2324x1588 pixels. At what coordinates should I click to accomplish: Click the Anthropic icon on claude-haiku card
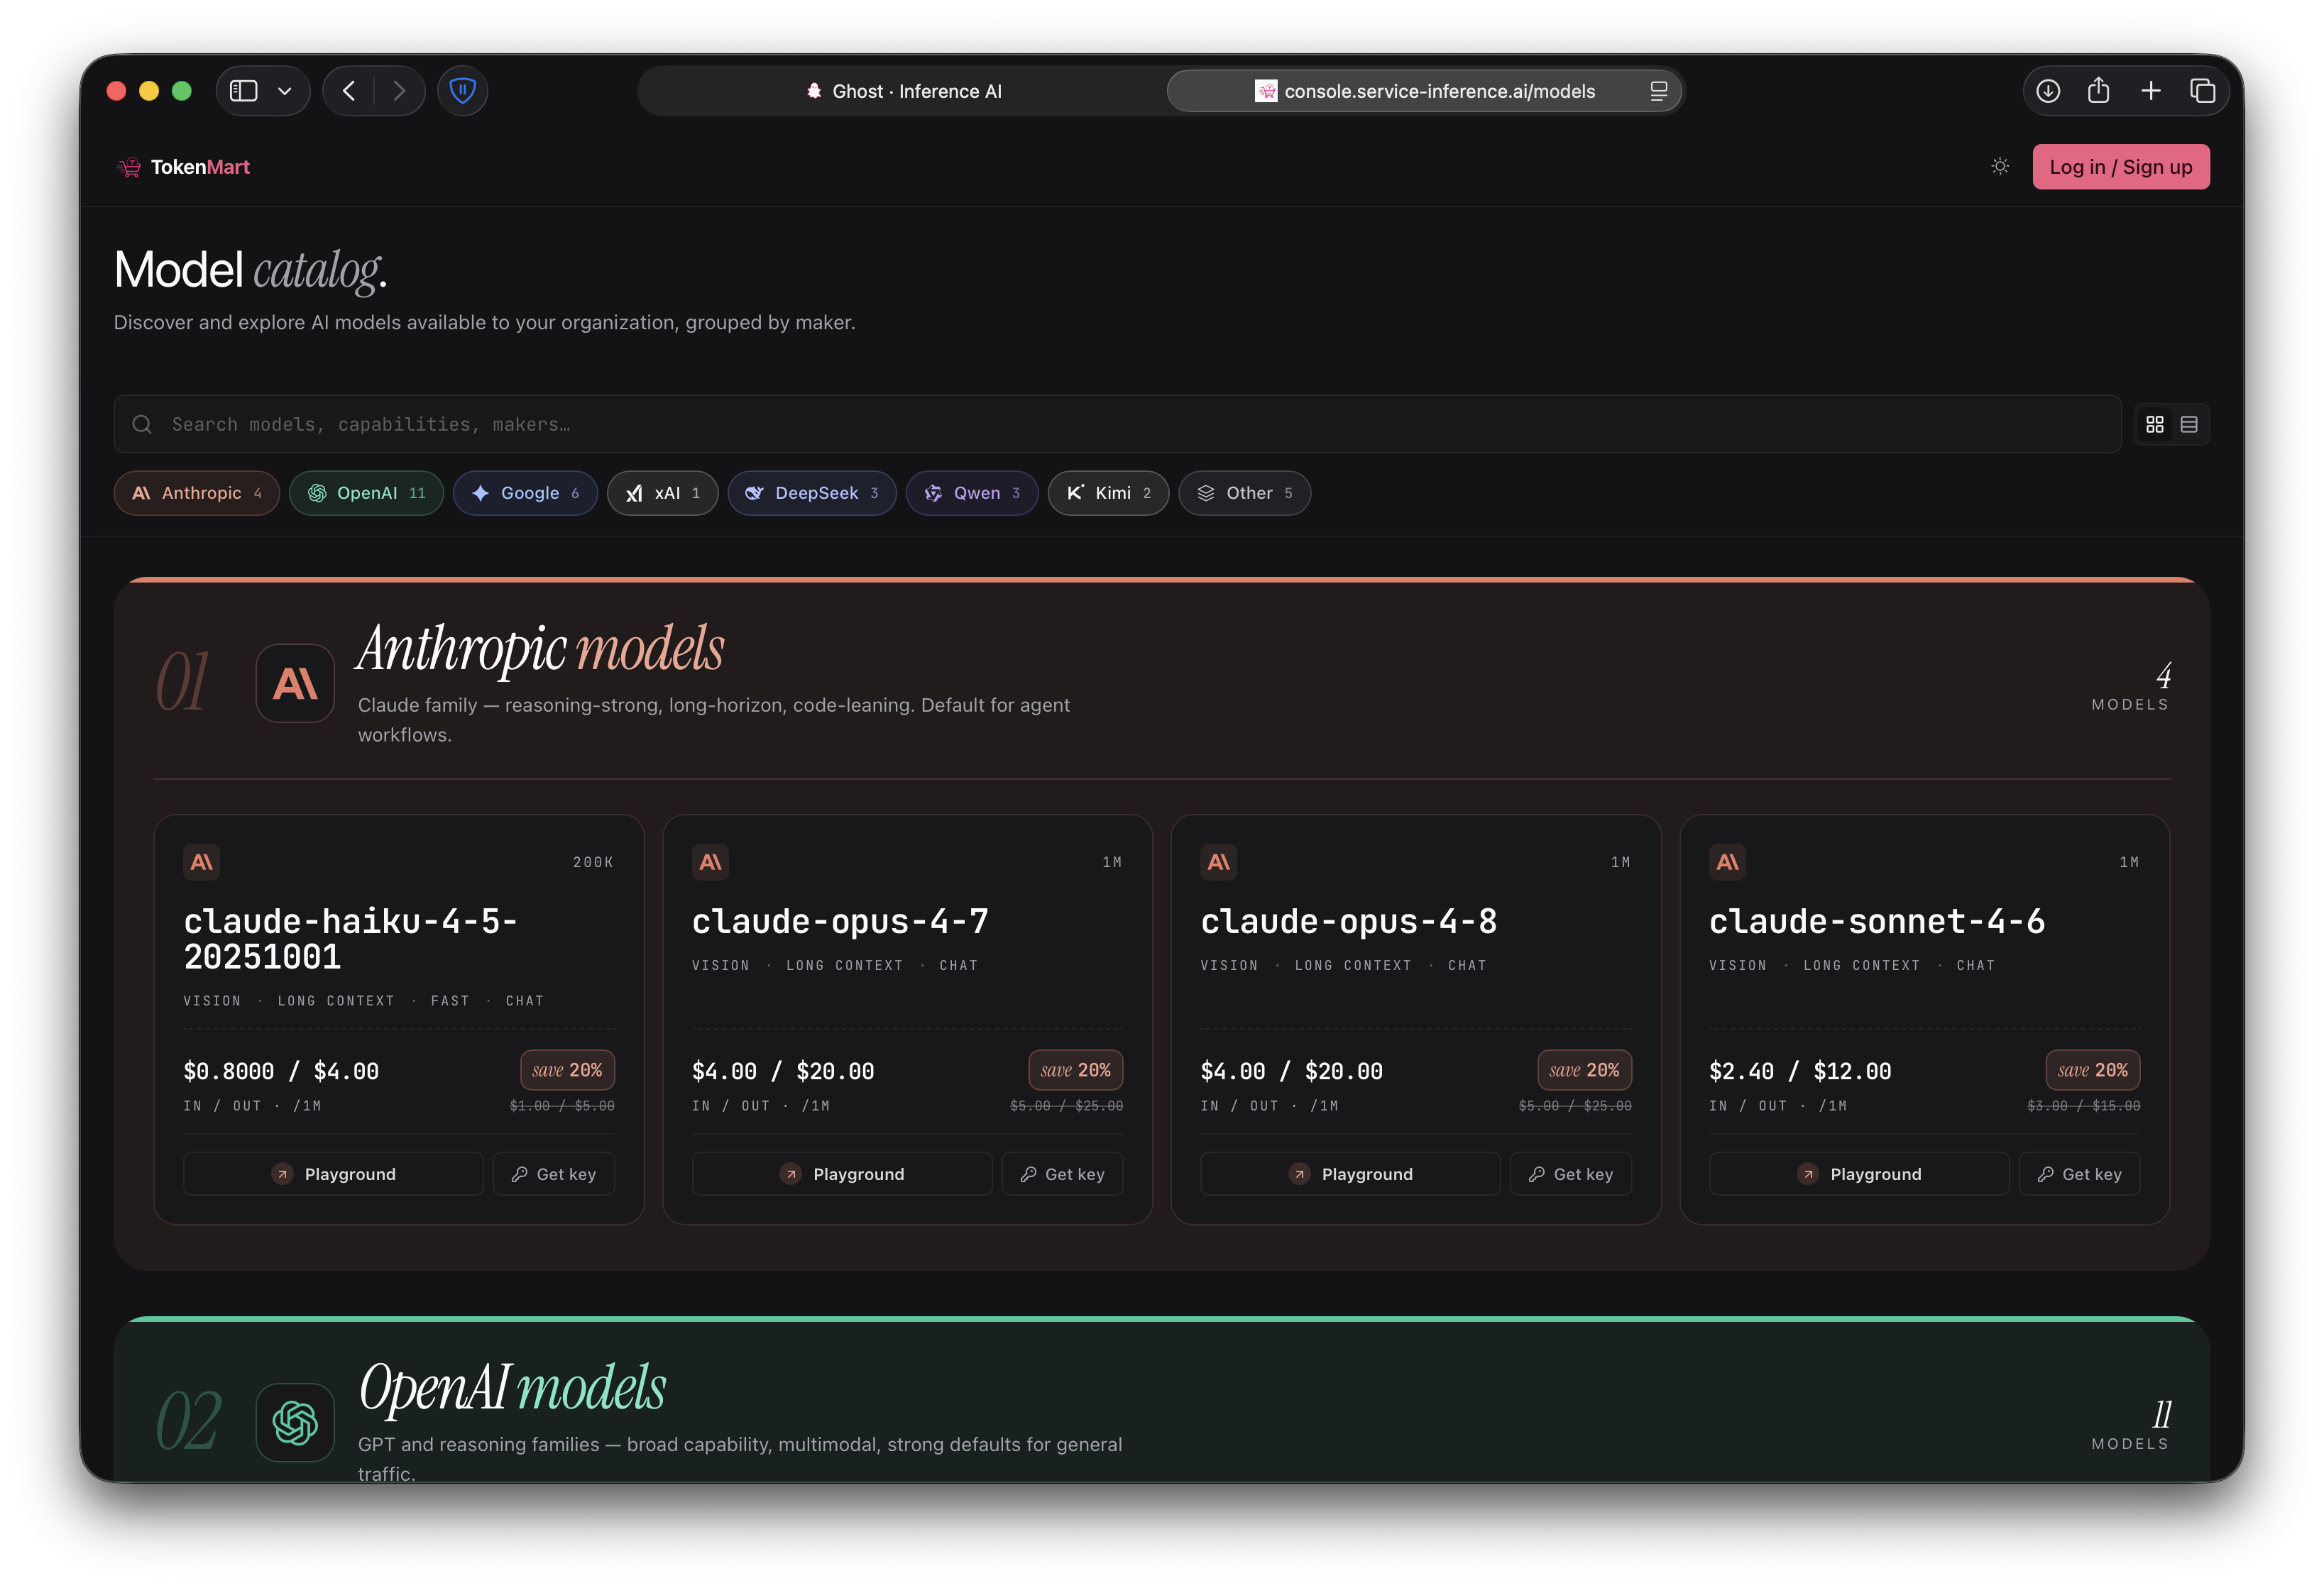[x=201, y=861]
